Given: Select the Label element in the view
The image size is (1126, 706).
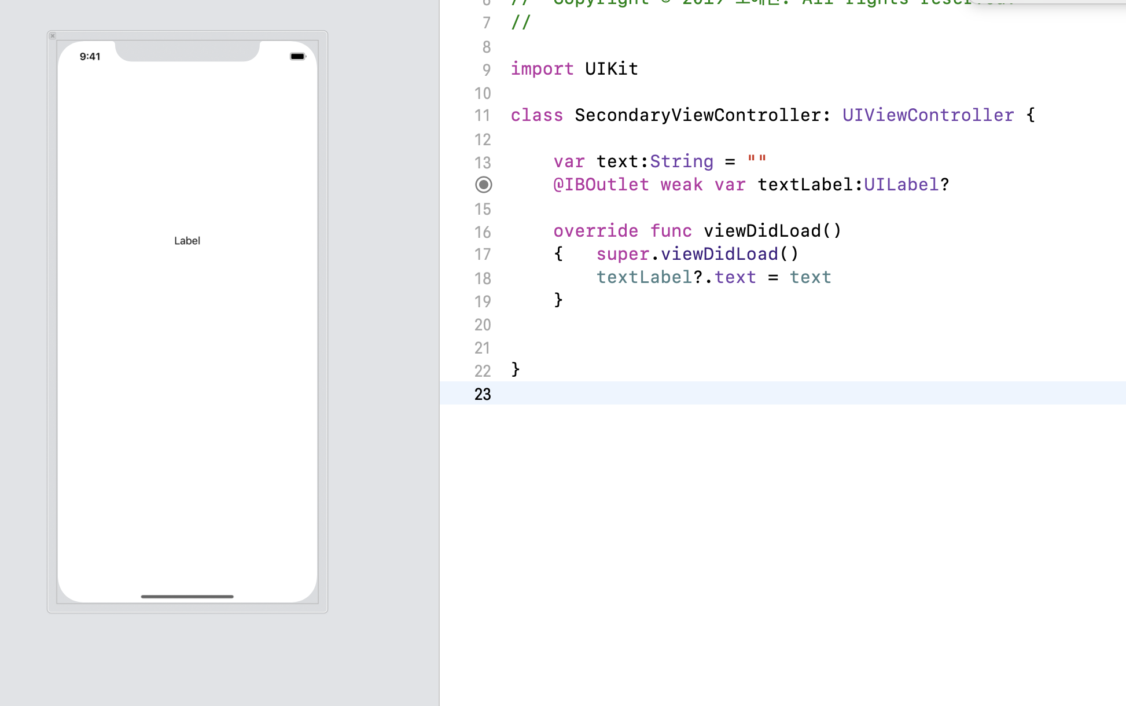Looking at the screenshot, I should (x=187, y=241).
